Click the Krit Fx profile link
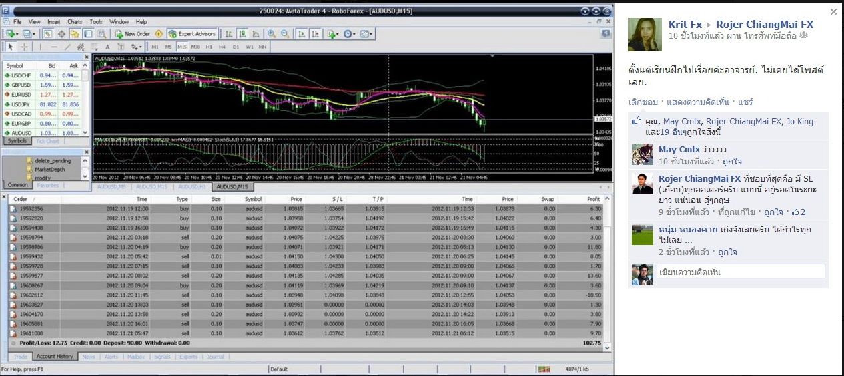Screen dimensions: 844x376 coord(685,25)
